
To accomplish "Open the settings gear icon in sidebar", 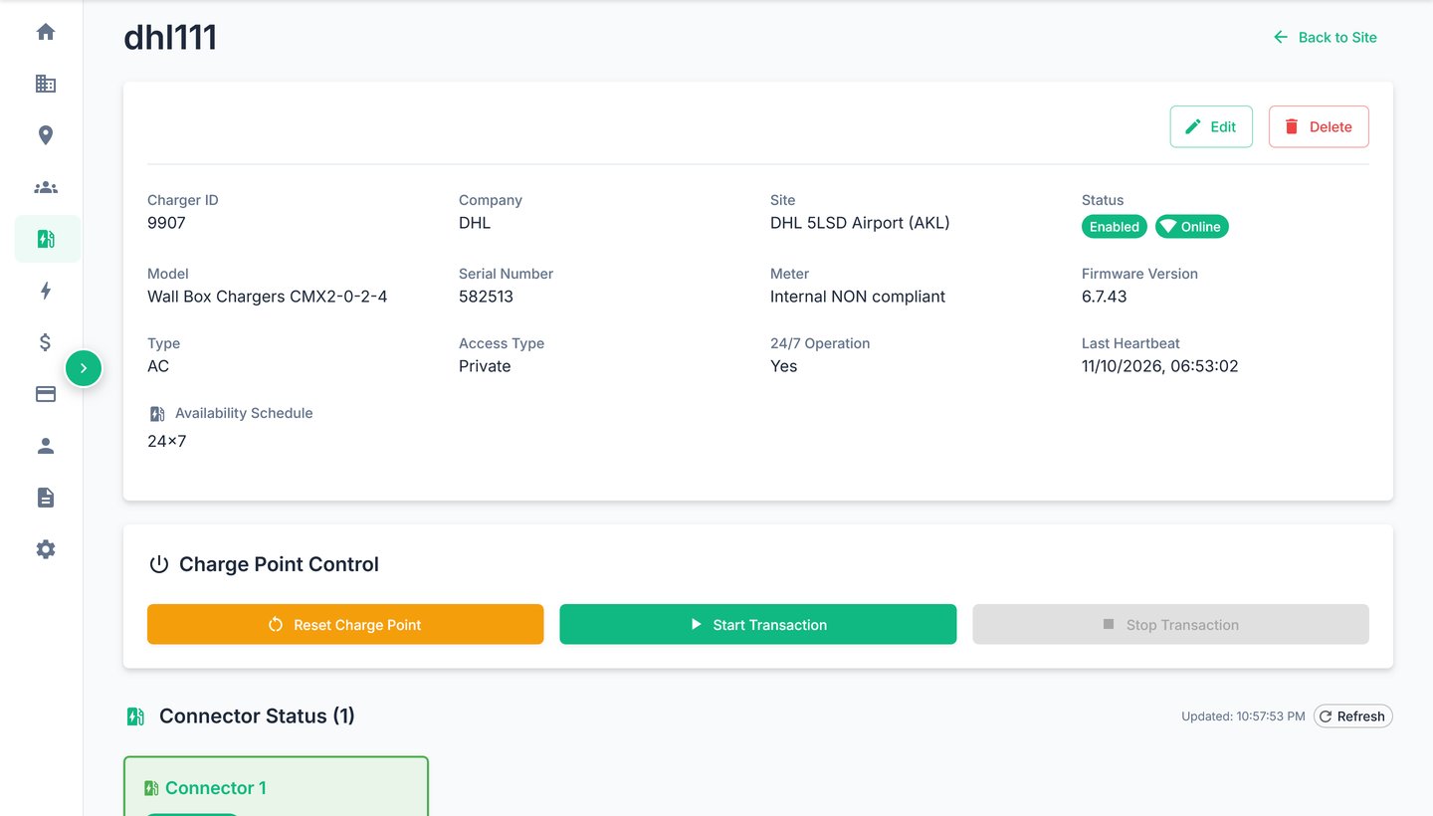I will [x=46, y=549].
